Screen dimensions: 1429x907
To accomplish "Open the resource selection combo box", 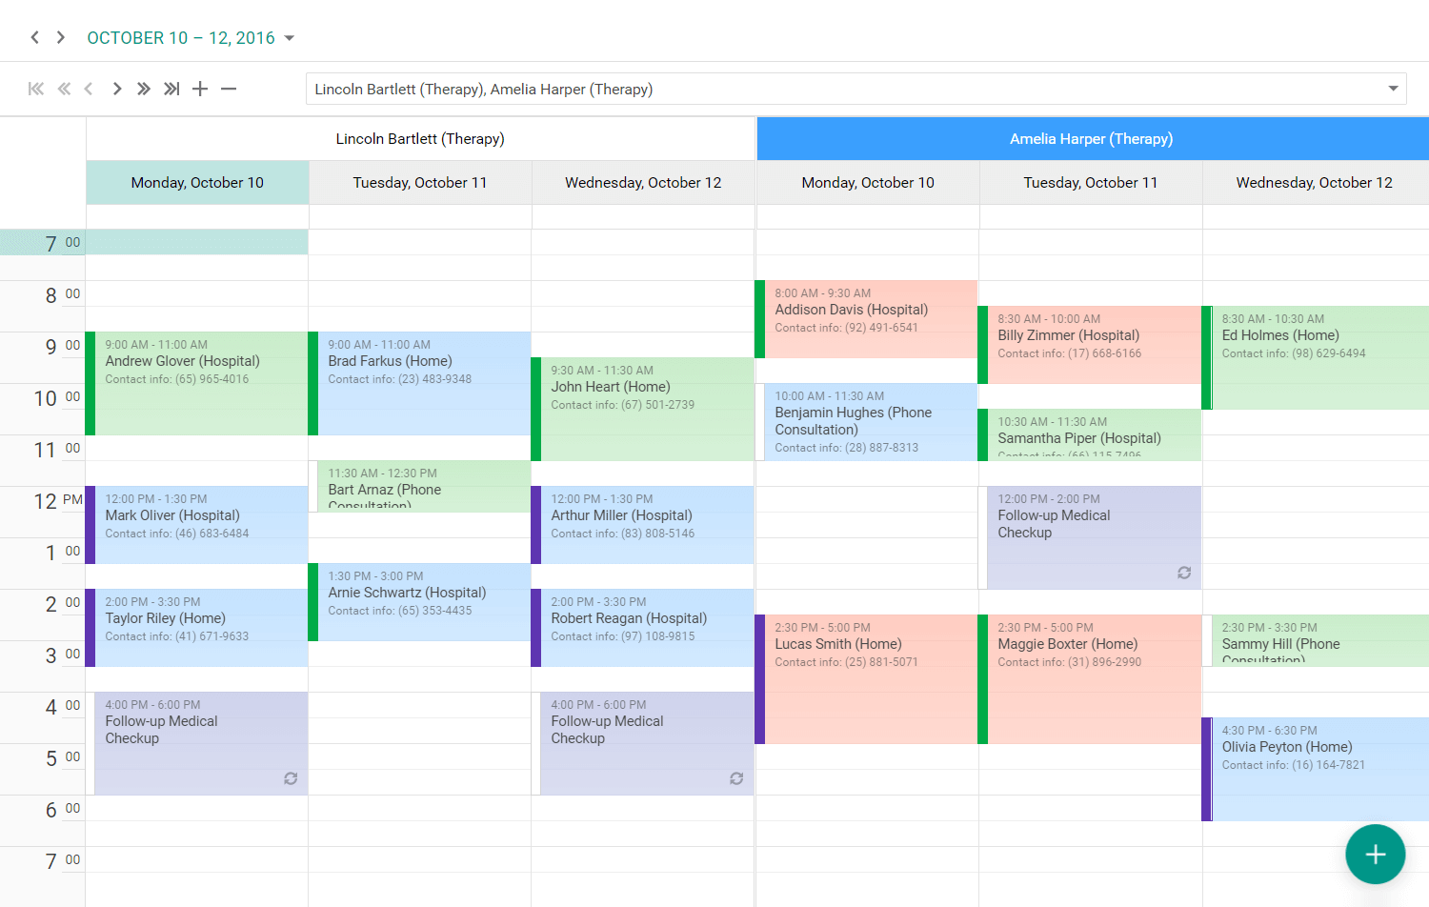I will click(x=838, y=89).
